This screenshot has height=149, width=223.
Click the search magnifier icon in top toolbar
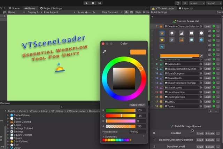185,3
